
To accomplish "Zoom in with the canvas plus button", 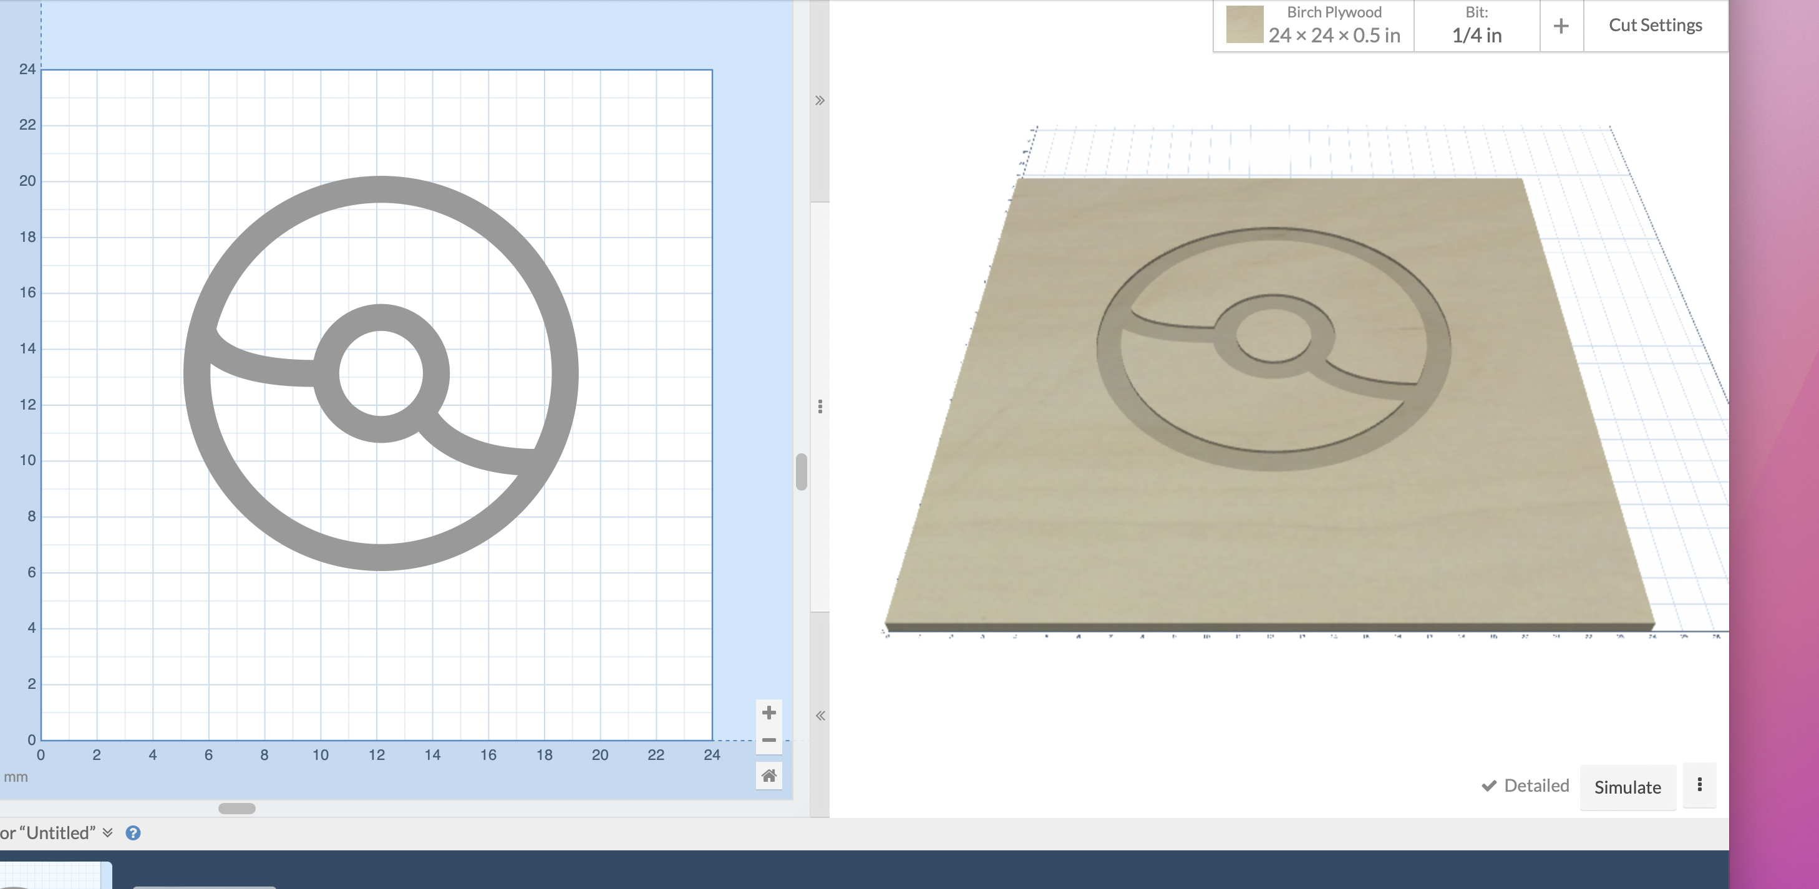I will click(769, 713).
